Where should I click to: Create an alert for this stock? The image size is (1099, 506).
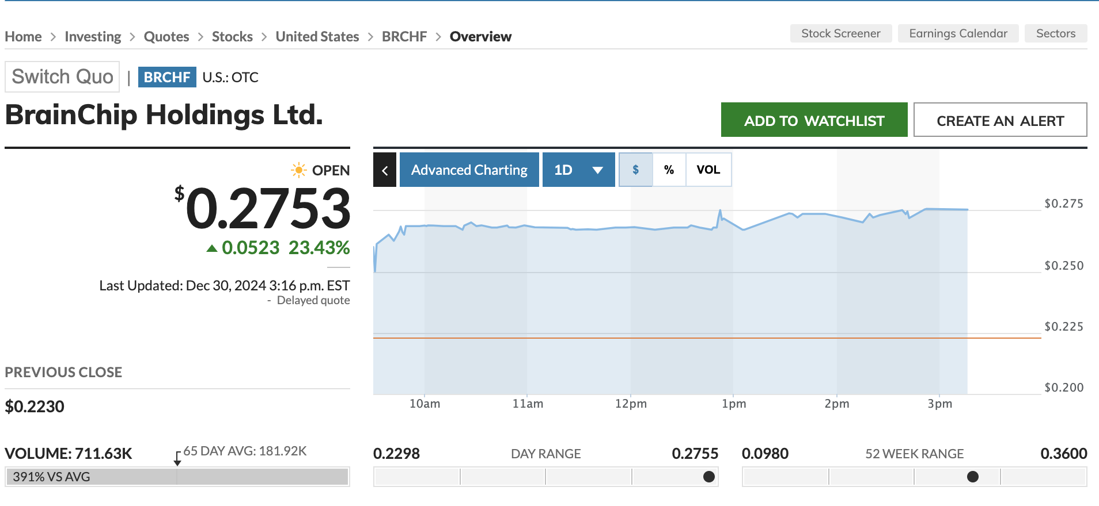[x=1000, y=120]
